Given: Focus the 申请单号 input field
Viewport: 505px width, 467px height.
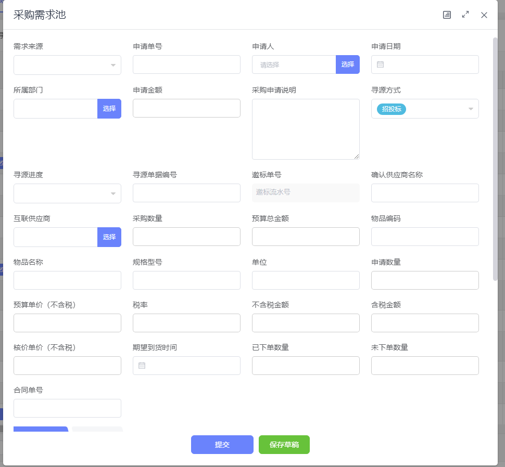Looking at the screenshot, I should tap(186, 65).
